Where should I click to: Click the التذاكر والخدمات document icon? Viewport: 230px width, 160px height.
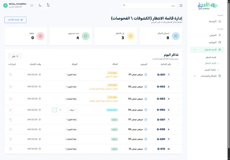pos(220,76)
